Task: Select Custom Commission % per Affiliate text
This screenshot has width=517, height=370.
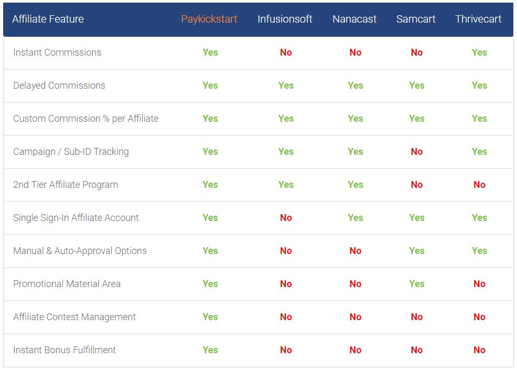Action: coord(86,119)
